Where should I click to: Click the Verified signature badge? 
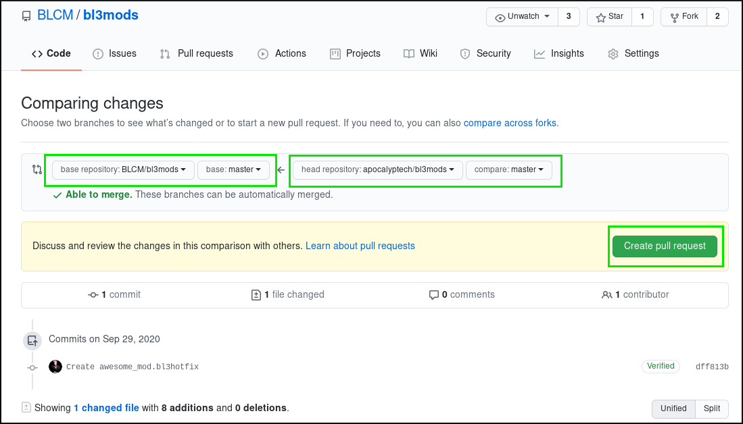[661, 366]
